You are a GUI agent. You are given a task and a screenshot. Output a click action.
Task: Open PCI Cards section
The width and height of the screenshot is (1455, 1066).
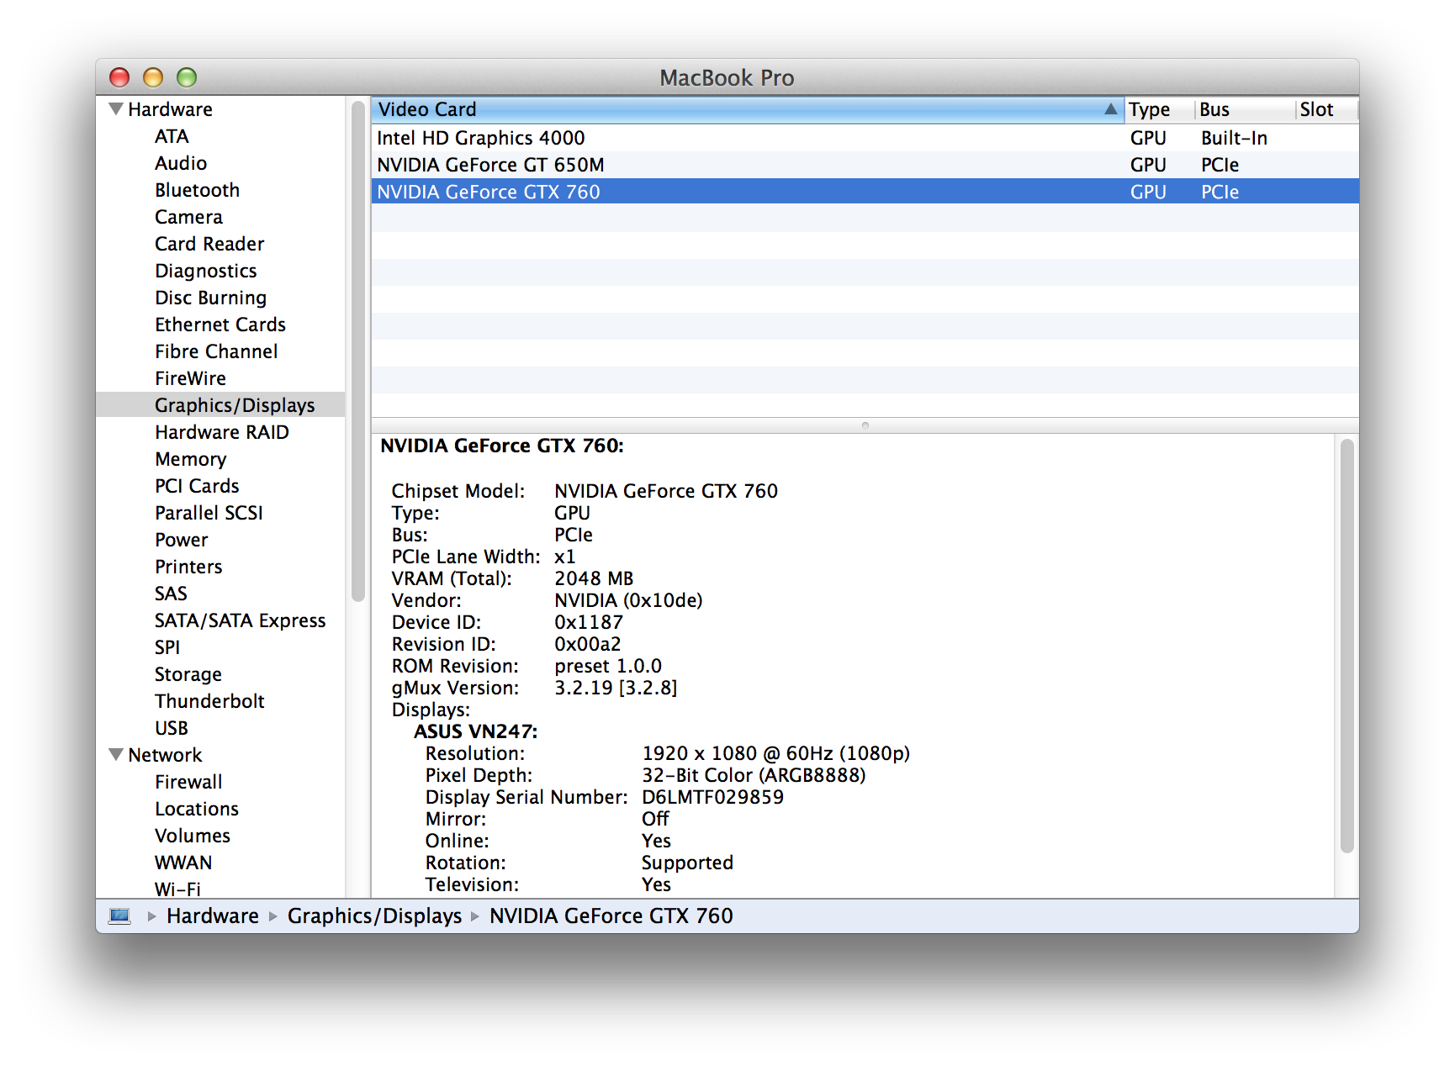pyautogui.click(x=197, y=486)
